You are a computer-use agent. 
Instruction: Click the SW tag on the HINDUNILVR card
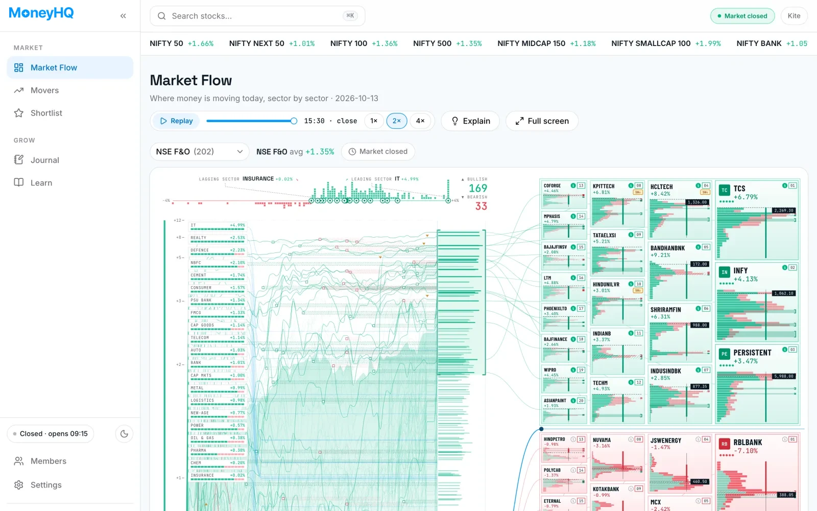638,290
